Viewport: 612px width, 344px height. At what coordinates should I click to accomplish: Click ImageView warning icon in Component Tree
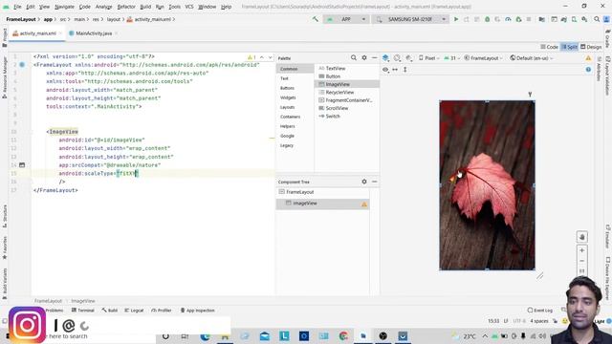point(364,204)
